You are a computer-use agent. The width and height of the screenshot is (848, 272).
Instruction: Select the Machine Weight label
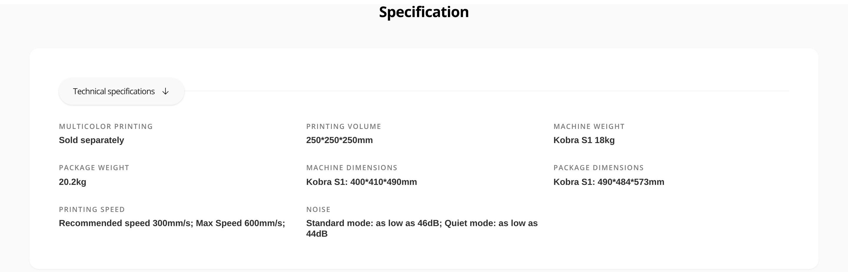(589, 127)
